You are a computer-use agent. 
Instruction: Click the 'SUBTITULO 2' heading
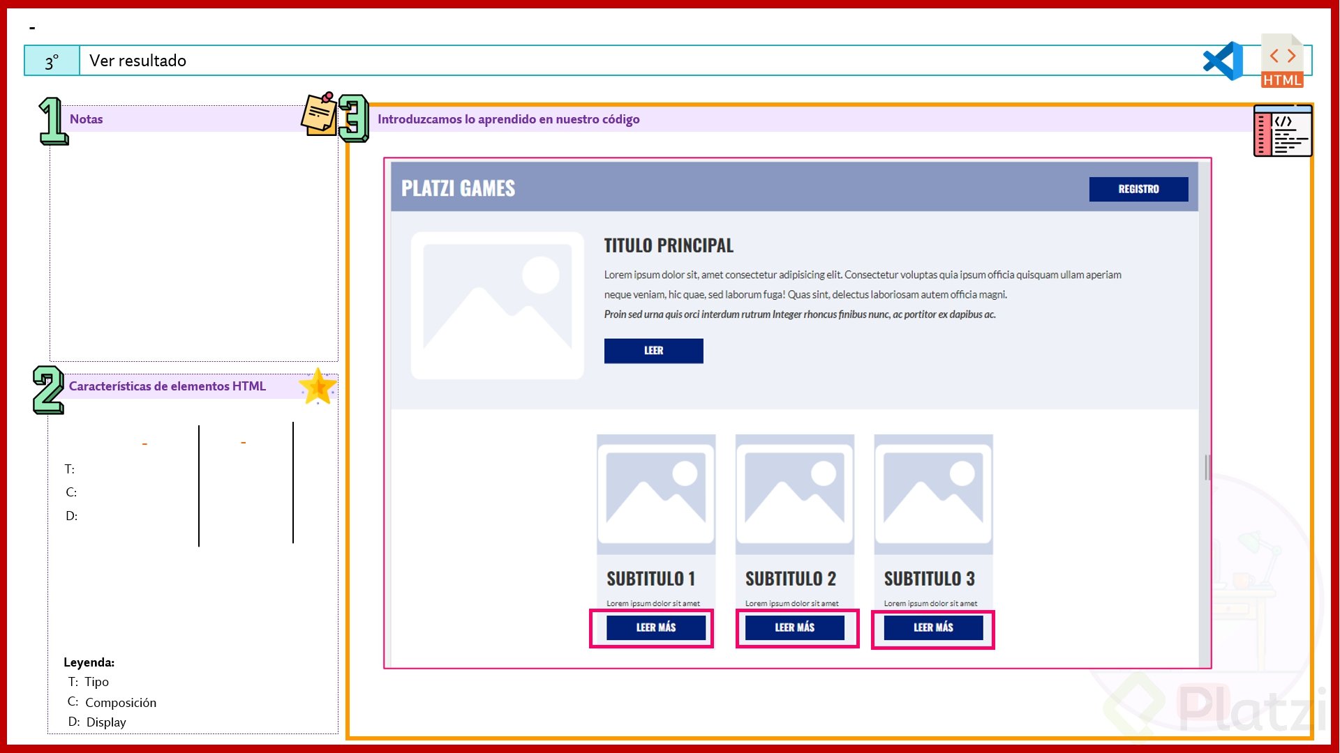click(790, 579)
